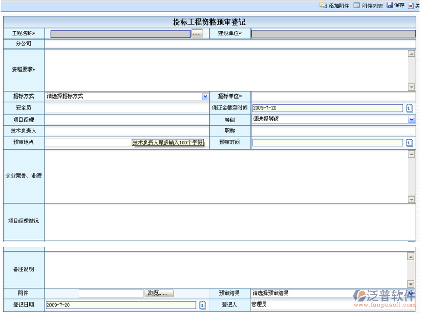Open calendar picker for 登记日期
The image size is (421, 313).
pos(203,305)
